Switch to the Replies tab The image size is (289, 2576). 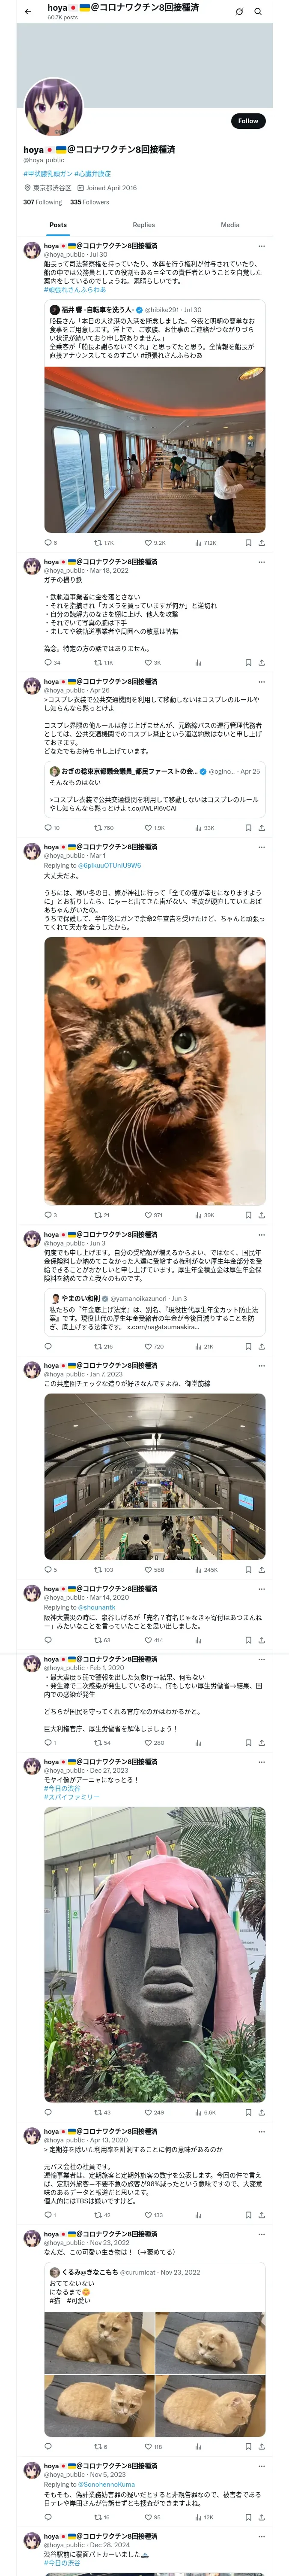click(x=143, y=225)
